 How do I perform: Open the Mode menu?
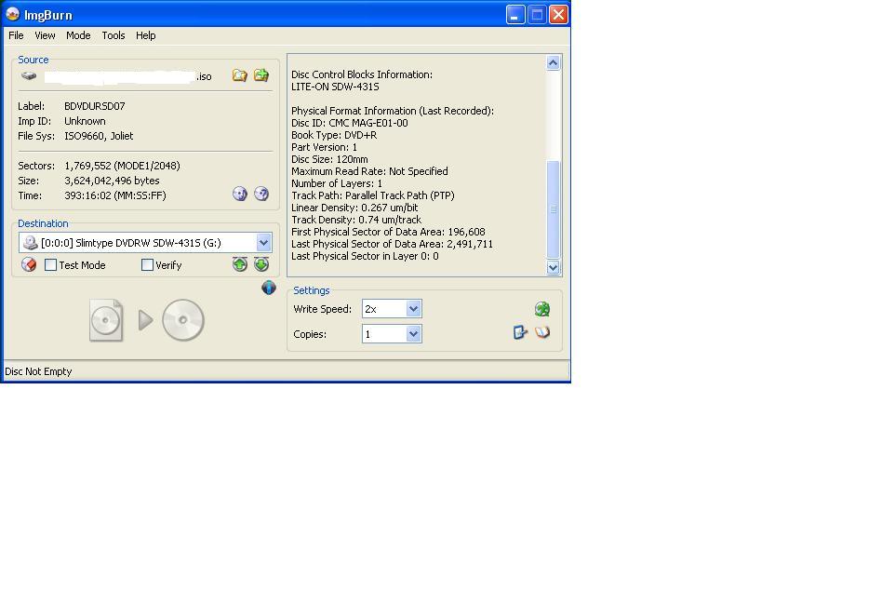pyautogui.click(x=78, y=35)
